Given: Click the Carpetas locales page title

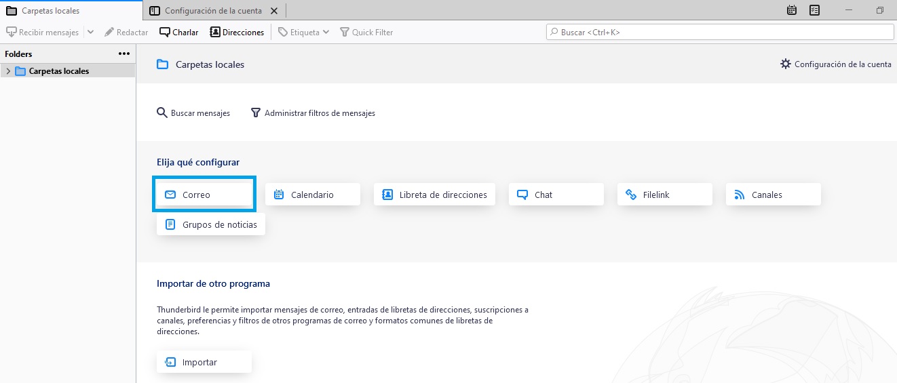Looking at the screenshot, I should pos(210,64).
